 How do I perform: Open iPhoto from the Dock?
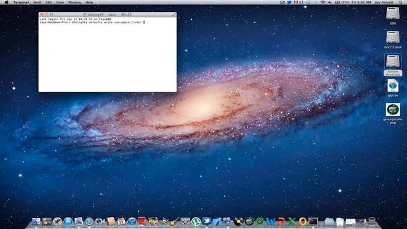point(153,221)
